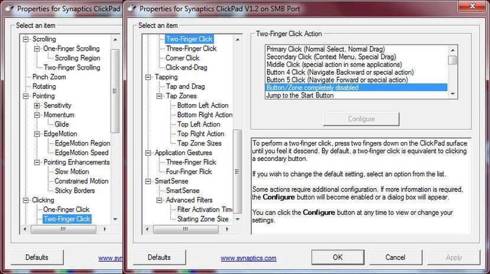Click the Apply button

pyautogui.click(x=454, y=257)
